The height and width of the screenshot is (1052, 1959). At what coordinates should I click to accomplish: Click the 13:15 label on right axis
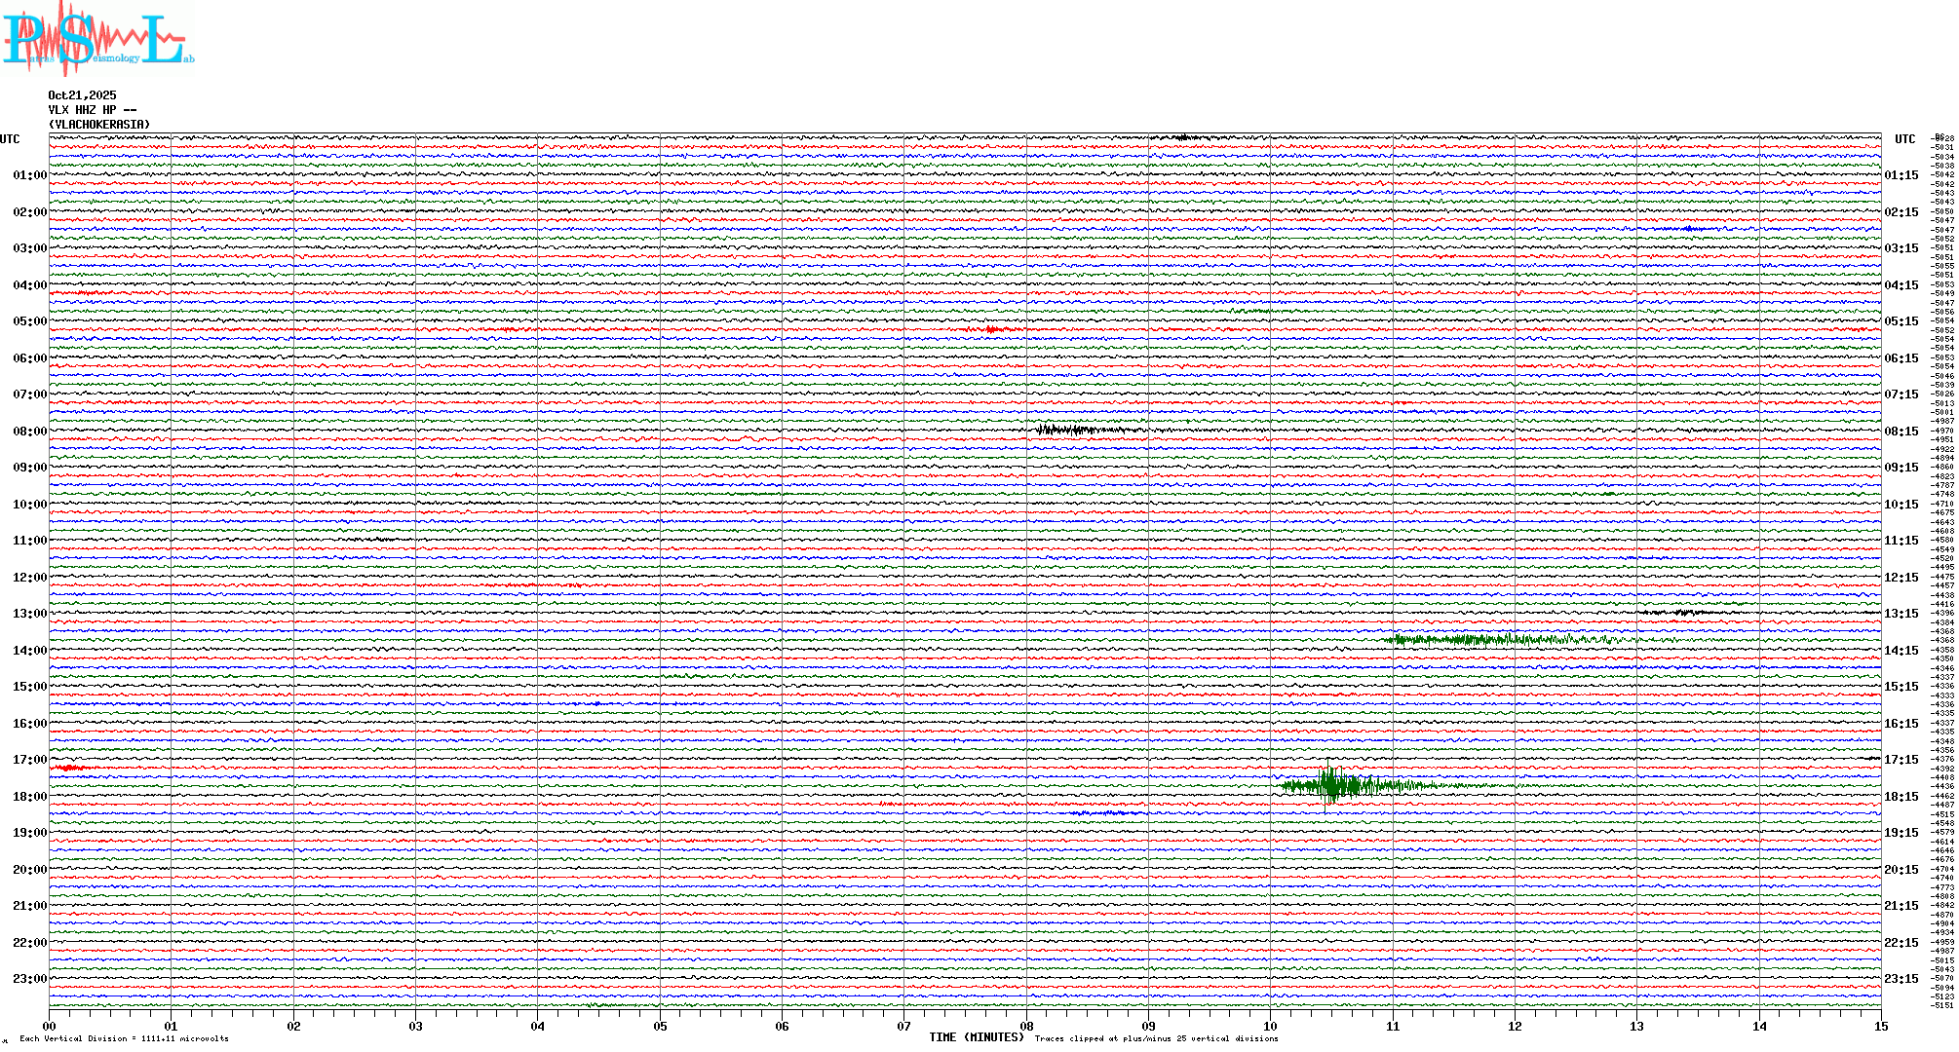point(1901,614)
